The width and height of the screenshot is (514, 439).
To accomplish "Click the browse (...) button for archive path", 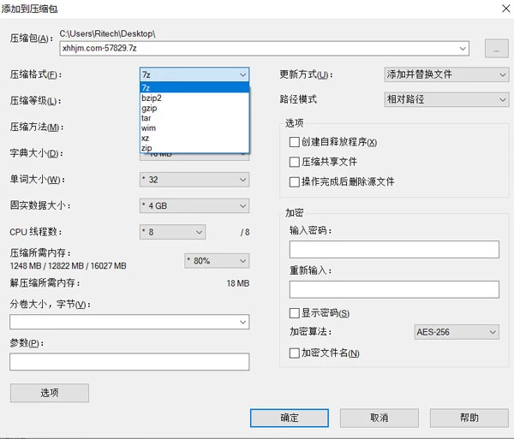I will (496, 49).
